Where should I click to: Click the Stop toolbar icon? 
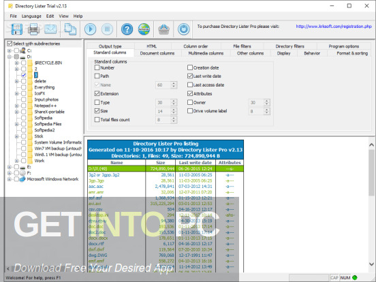click(x=107, y=29)
